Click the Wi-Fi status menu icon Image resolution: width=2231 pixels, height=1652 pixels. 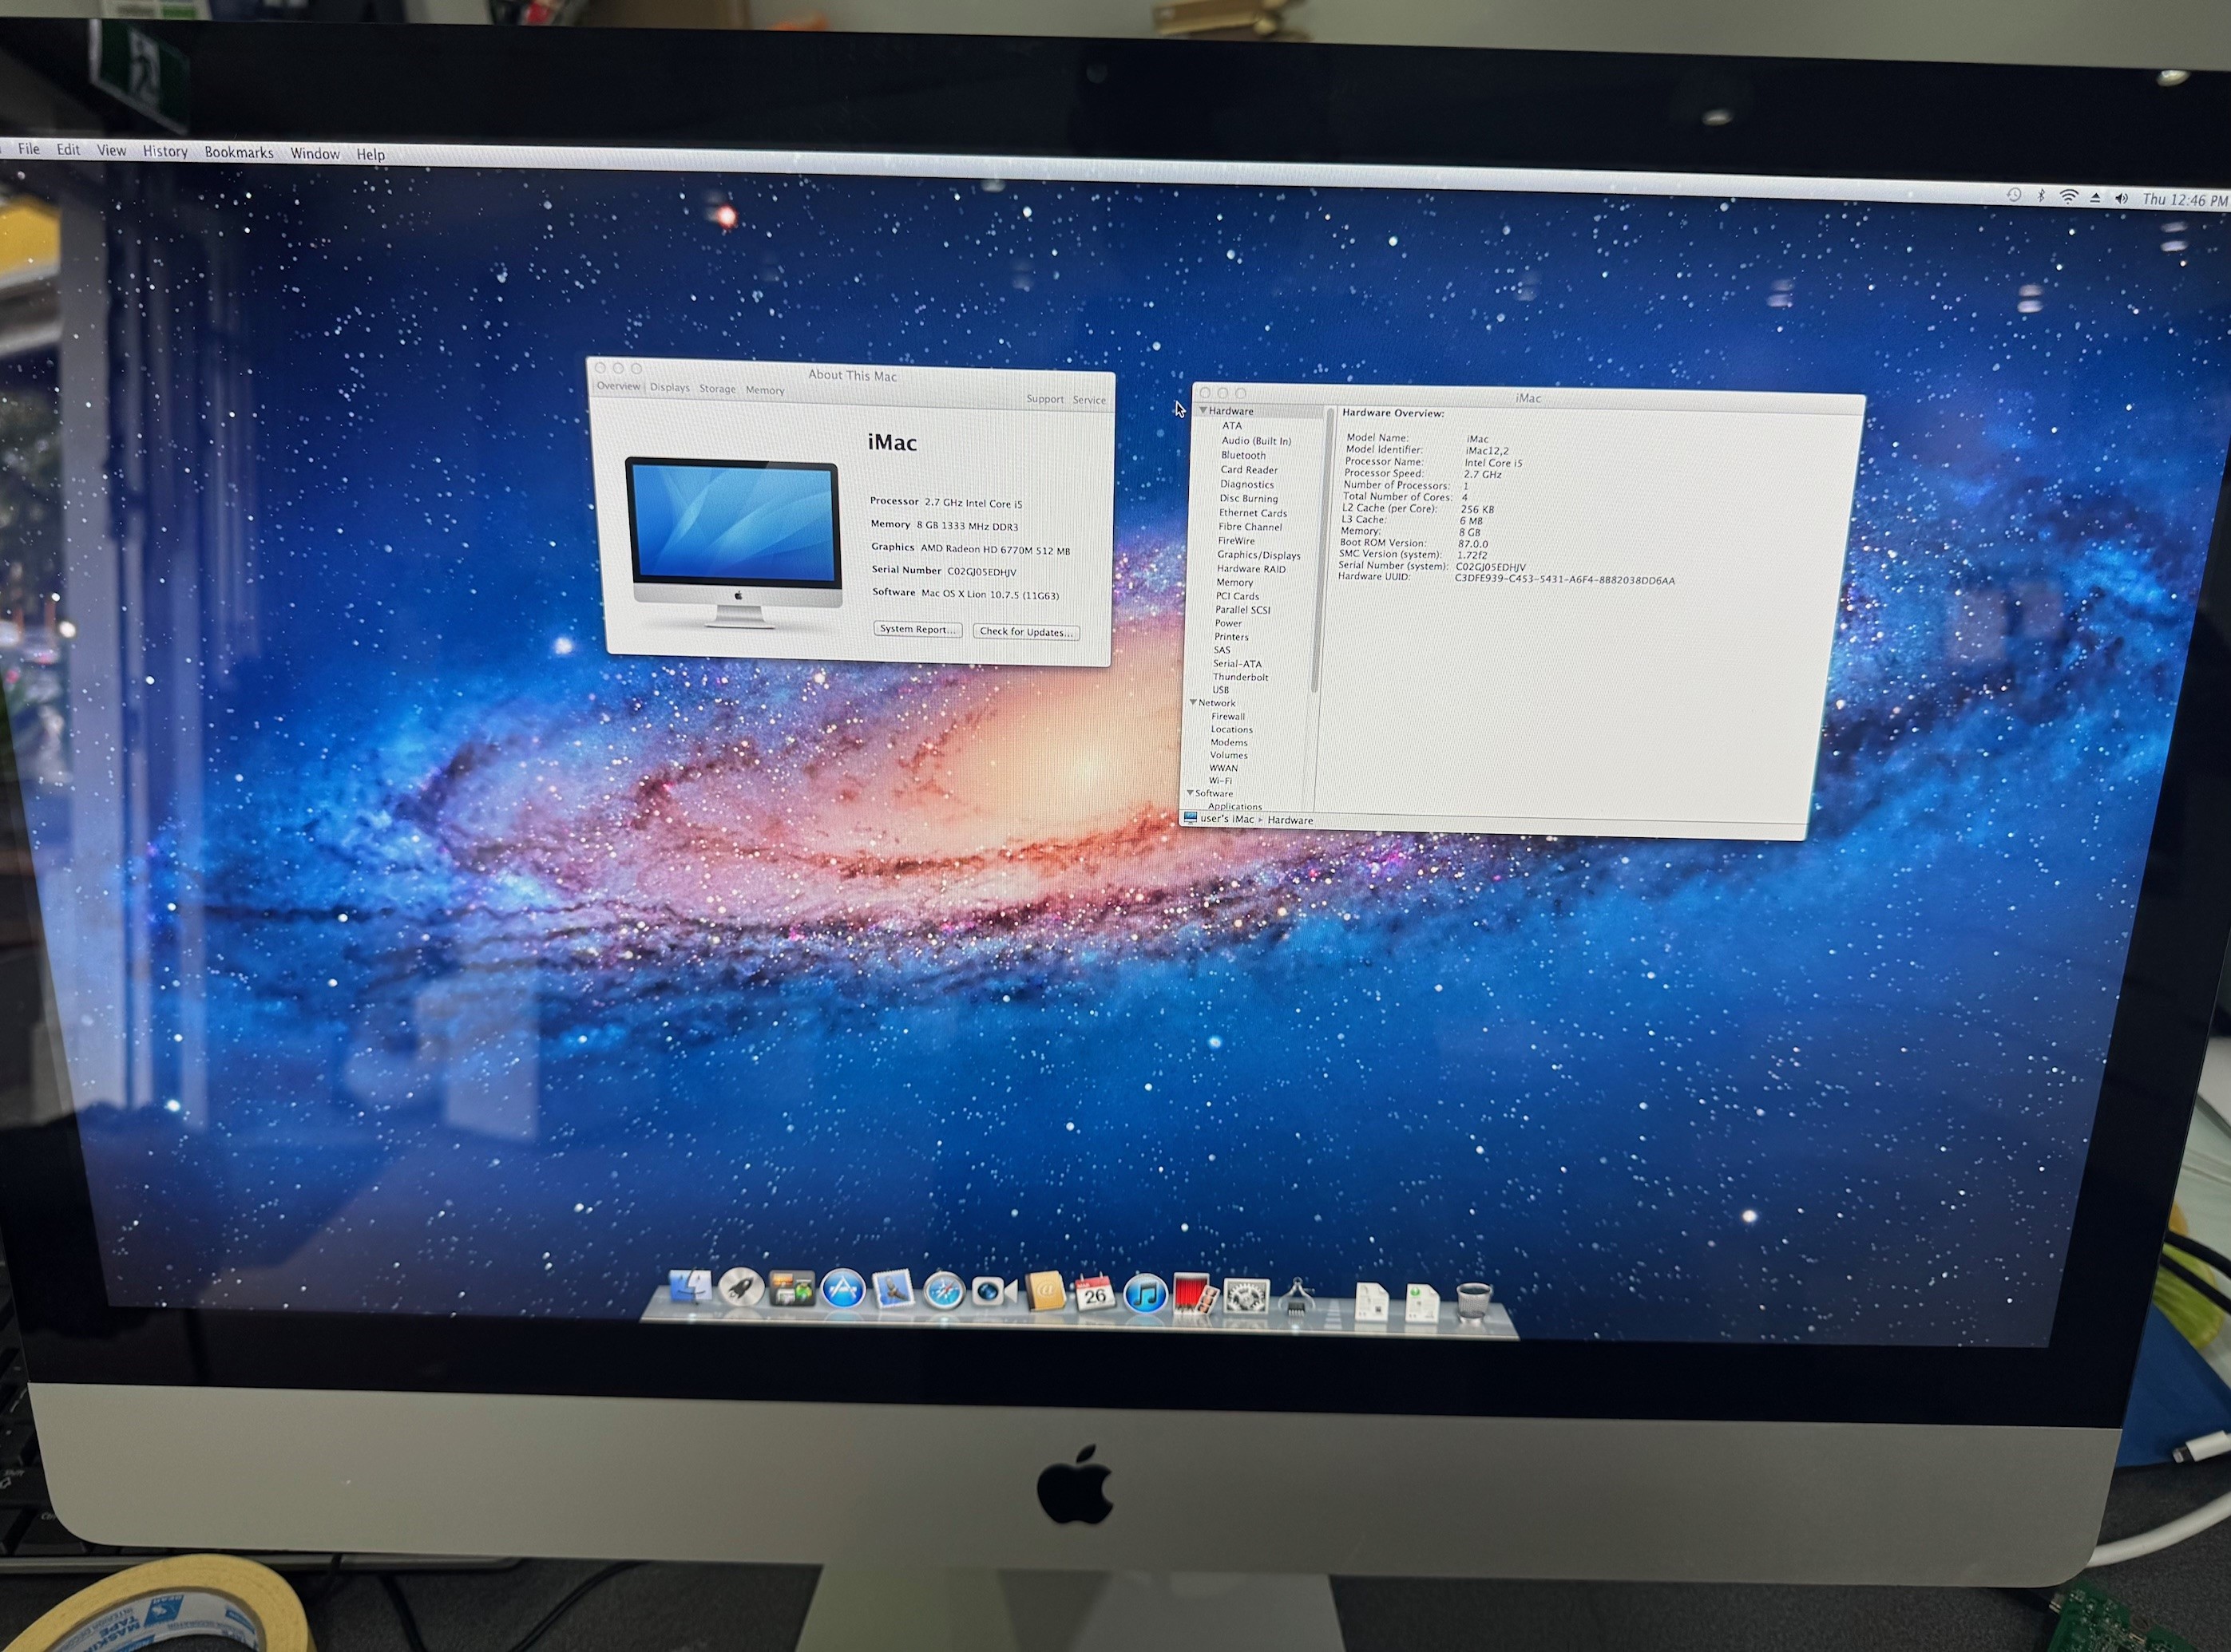2068,197
